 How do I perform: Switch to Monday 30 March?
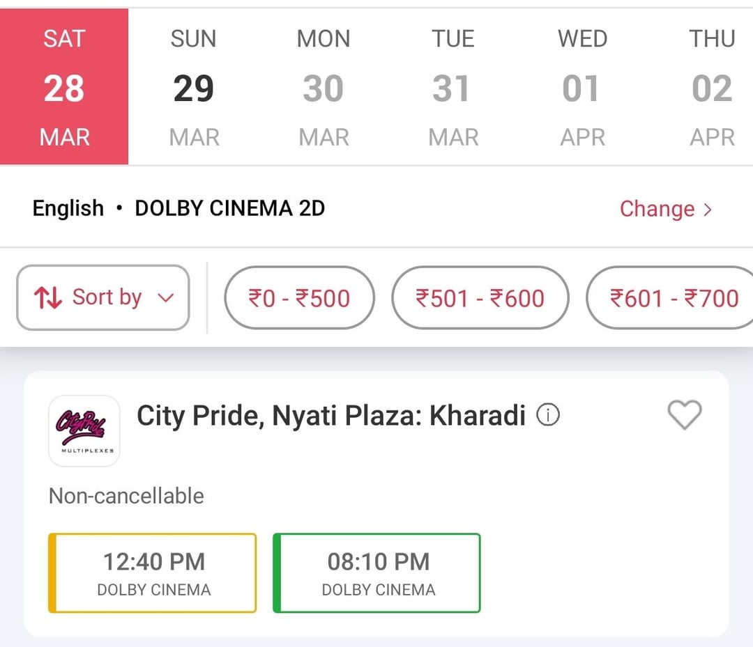pos(324,87)
